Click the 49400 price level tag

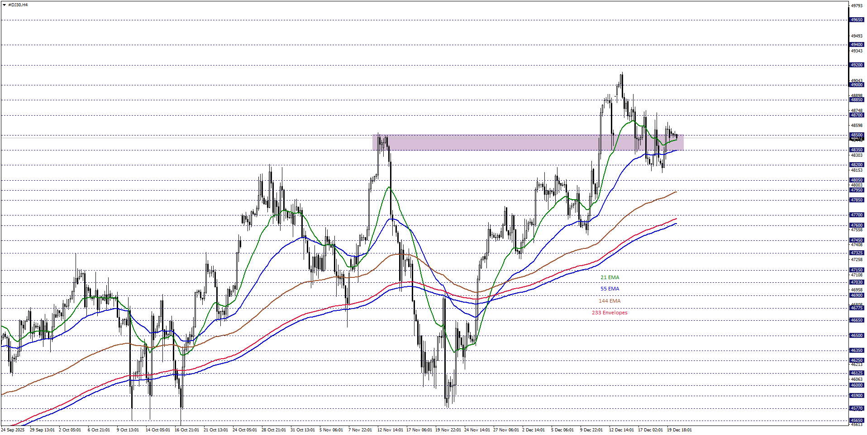tap(856, 45)
